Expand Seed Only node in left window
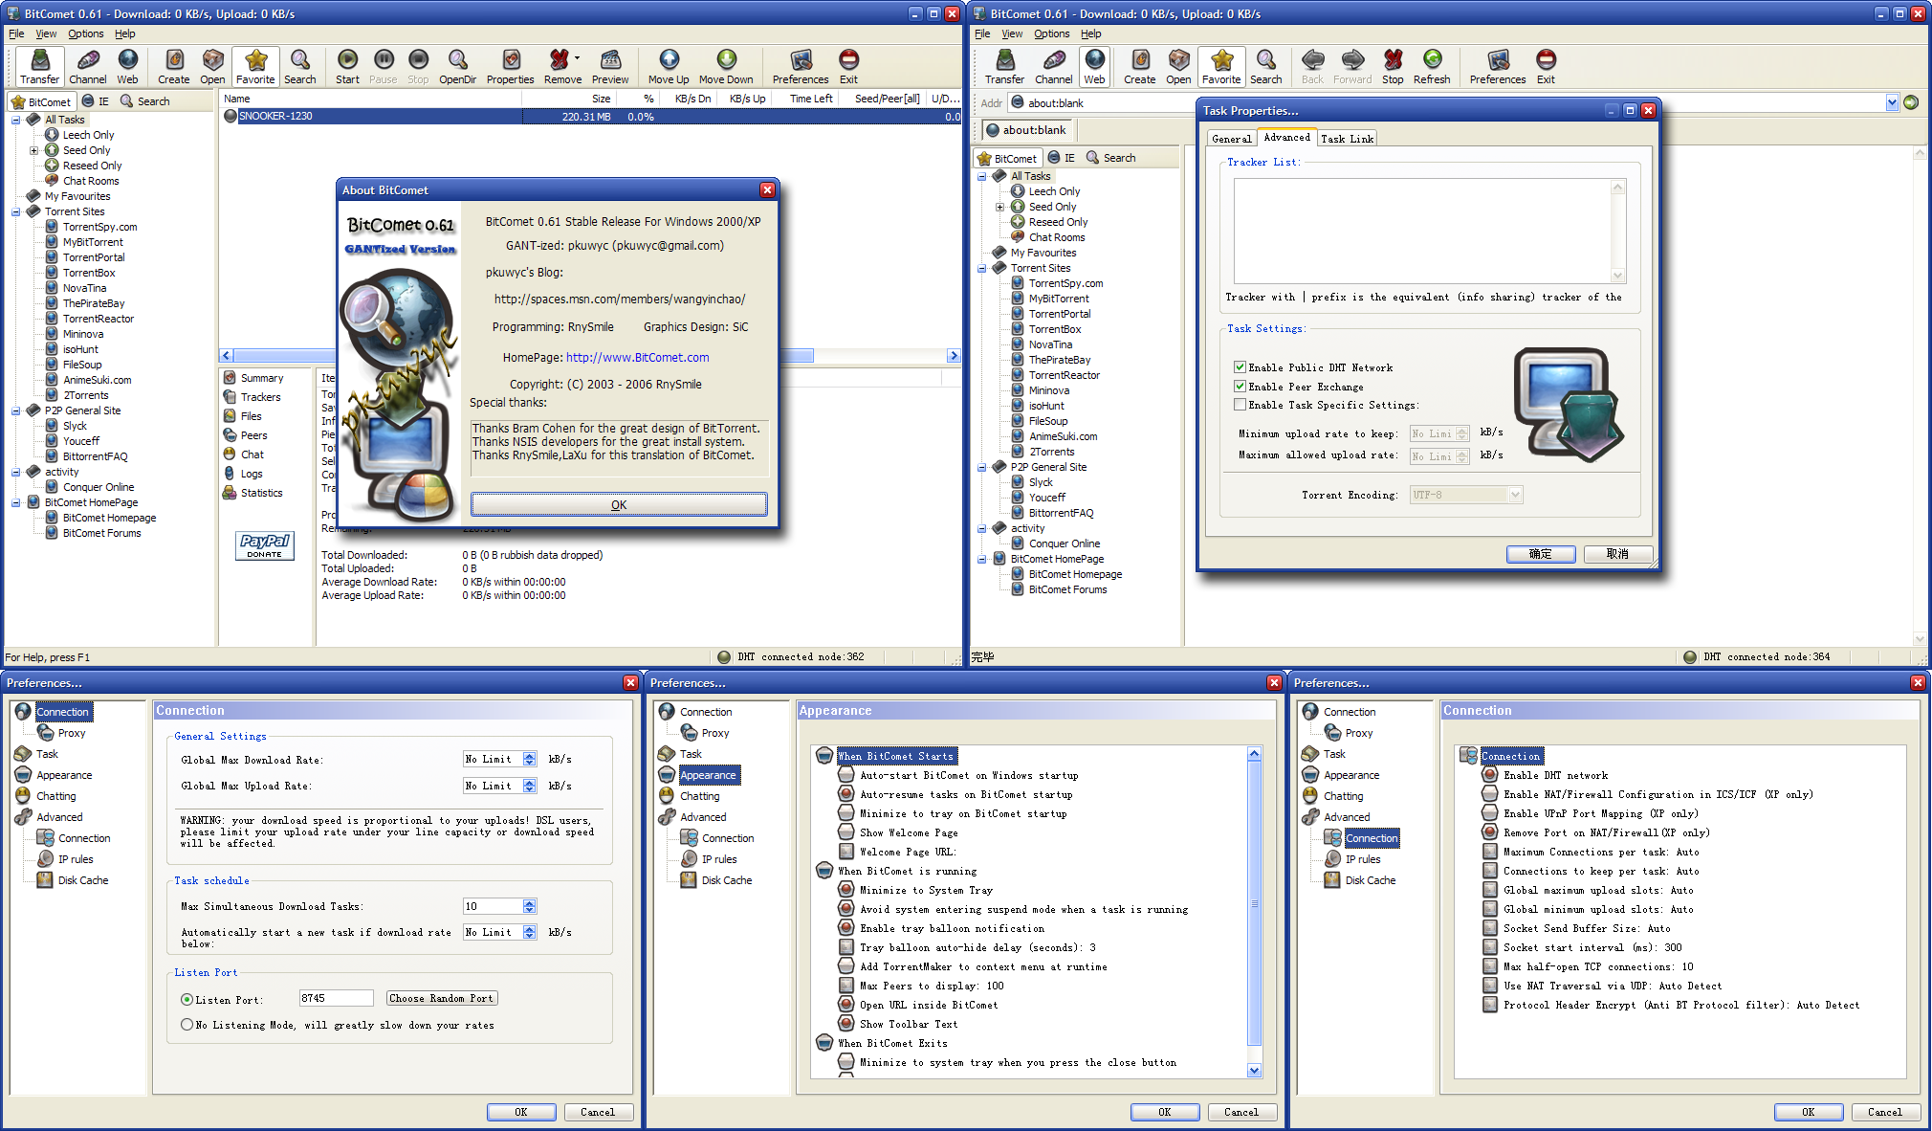1932x1131 pixels. [33, 150]
